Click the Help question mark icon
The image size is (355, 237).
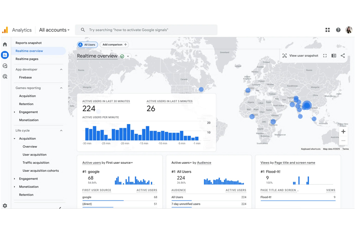pos(338,30)
